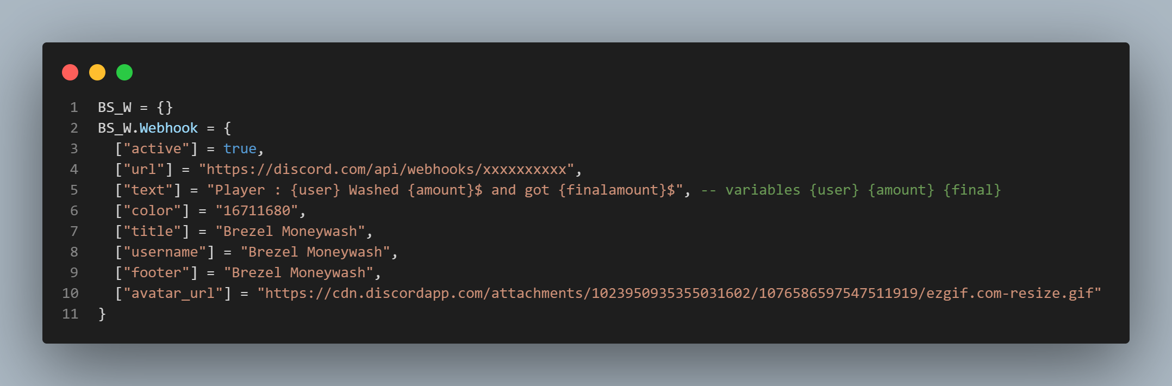Click the green maximize dot

124,72
